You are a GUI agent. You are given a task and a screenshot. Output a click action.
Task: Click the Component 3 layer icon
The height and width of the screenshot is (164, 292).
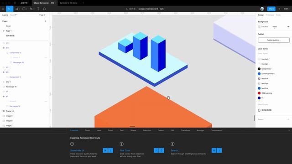click(7, 77)
